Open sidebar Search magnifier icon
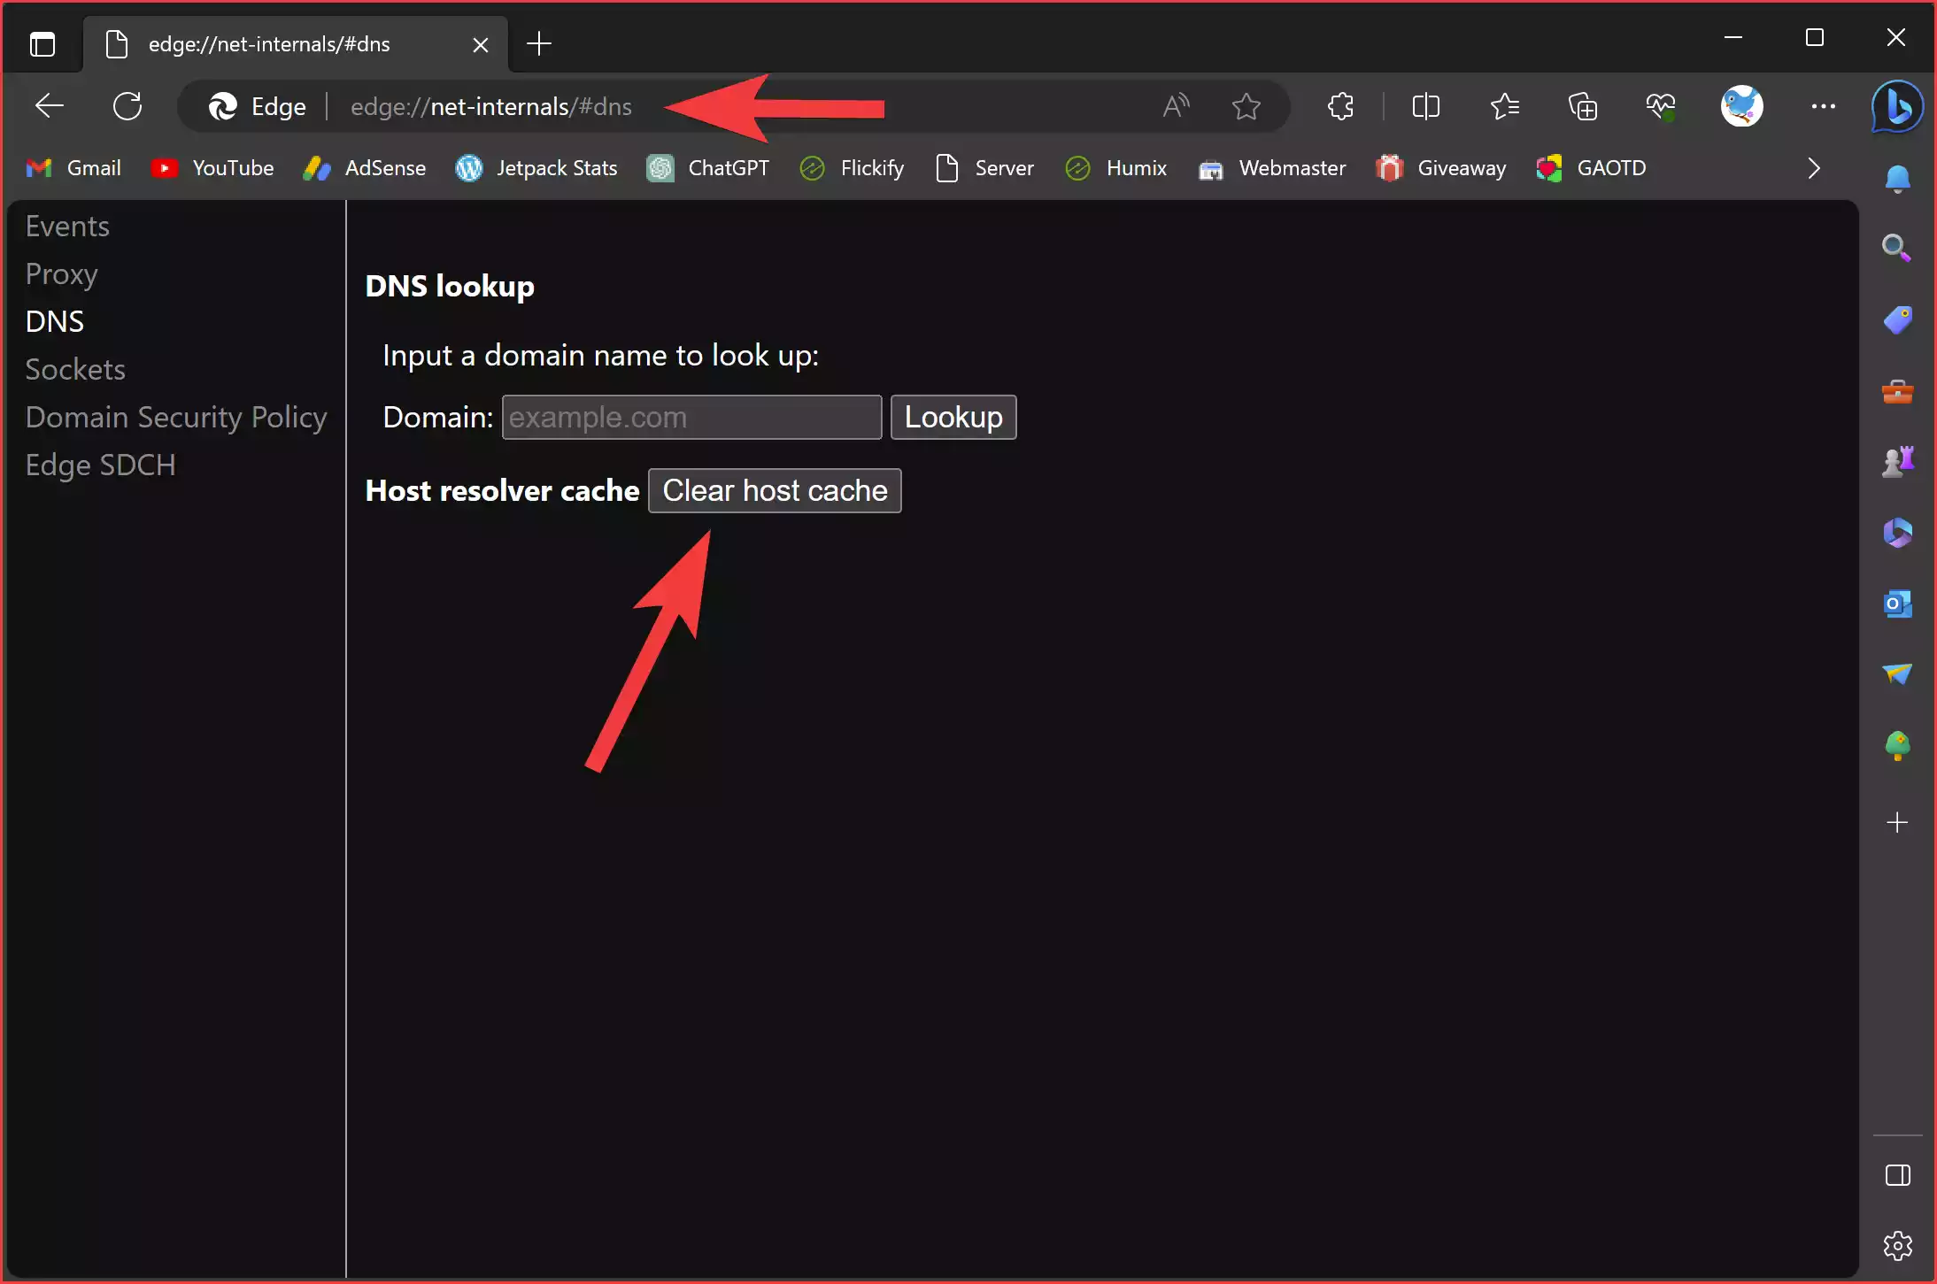The image size is (1937, 1284). point(1897,248)
